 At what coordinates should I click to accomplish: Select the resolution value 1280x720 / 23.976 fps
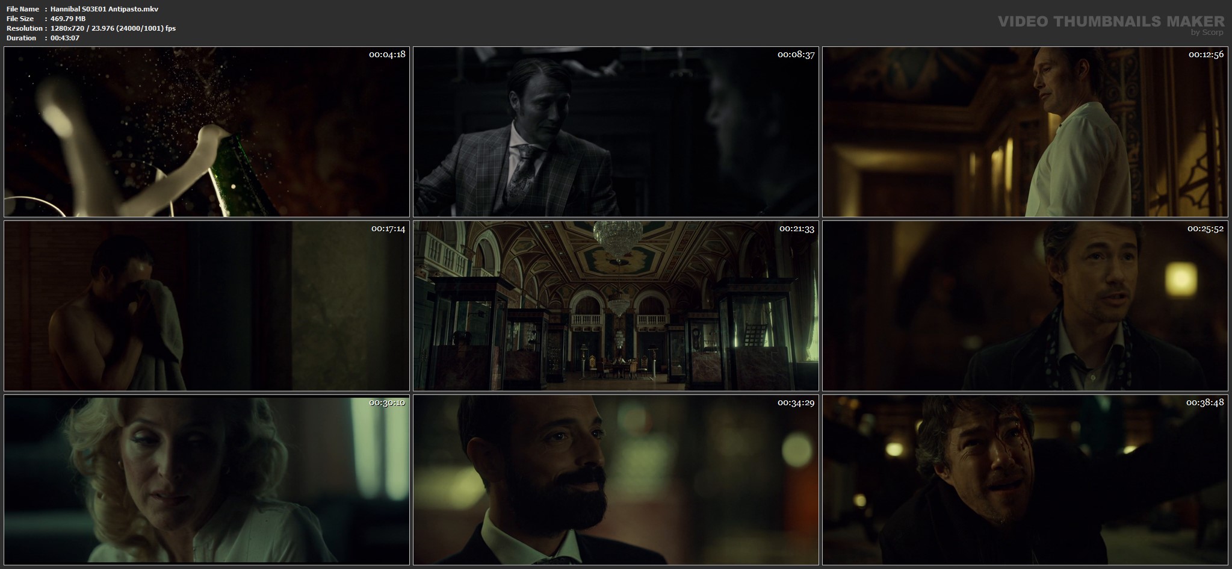pos(113,28)
